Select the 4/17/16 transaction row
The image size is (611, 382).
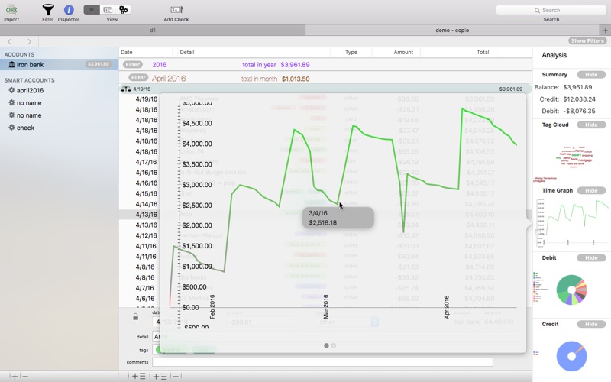(x=146, y=162)
